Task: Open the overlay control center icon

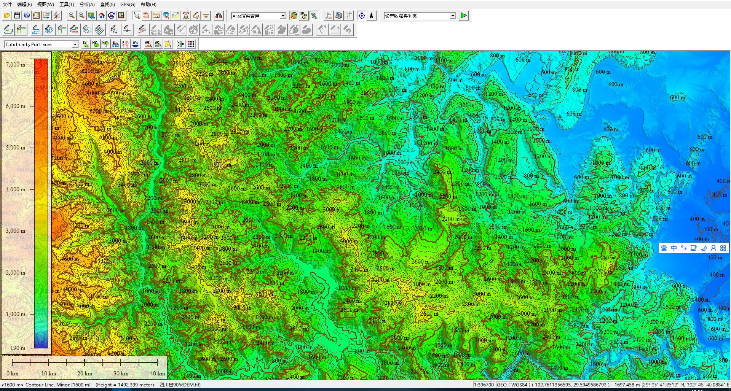Action: tap(46, 16)
